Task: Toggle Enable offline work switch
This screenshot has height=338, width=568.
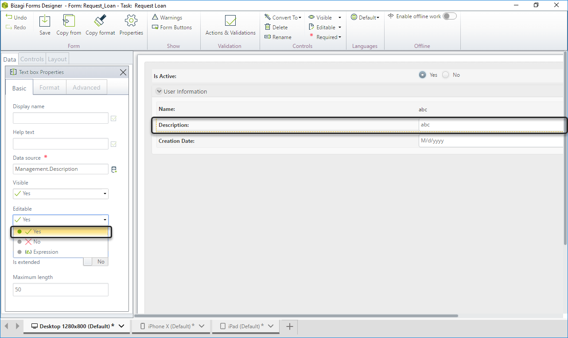Action: (x=450, y=16)
